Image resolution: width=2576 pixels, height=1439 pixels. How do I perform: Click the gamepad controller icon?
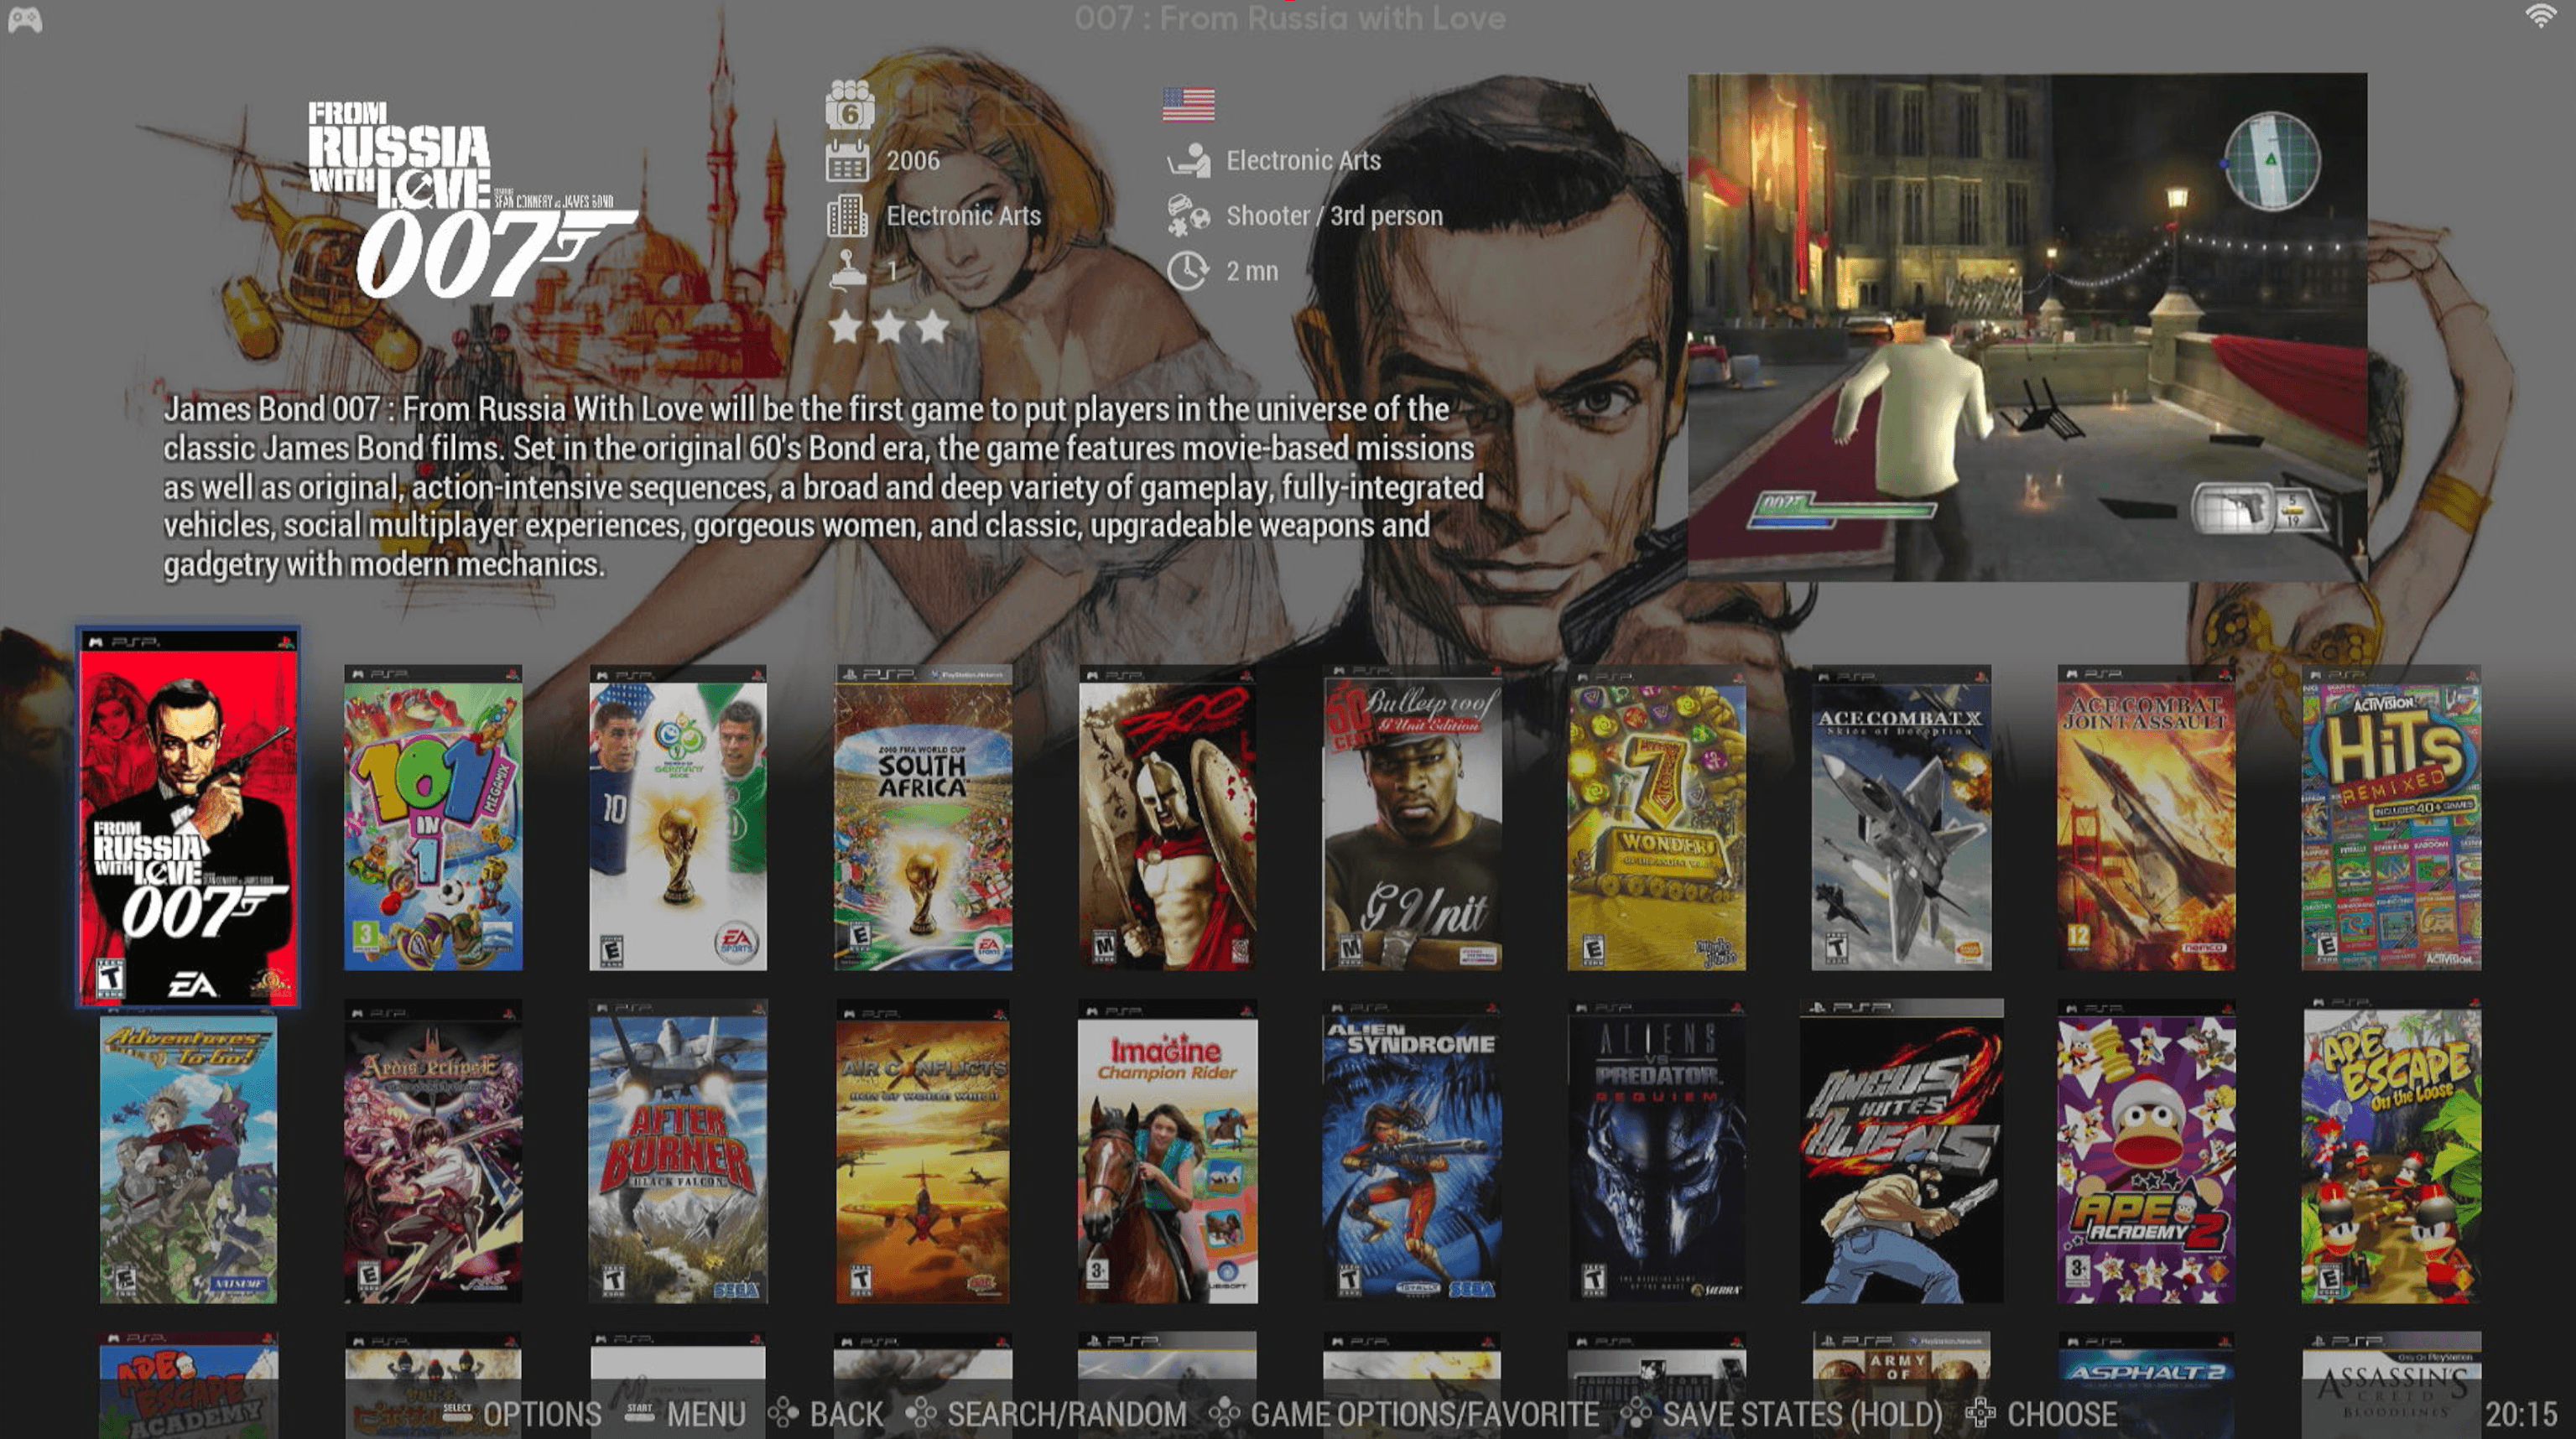(25, 20)
